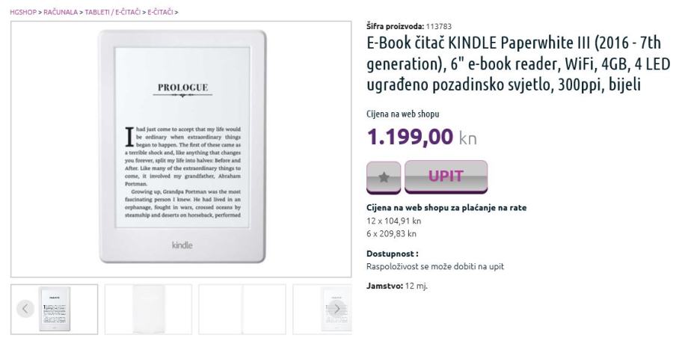Go to HGSHOP breadcrumb home
The image size is (688, 347).
23,12
